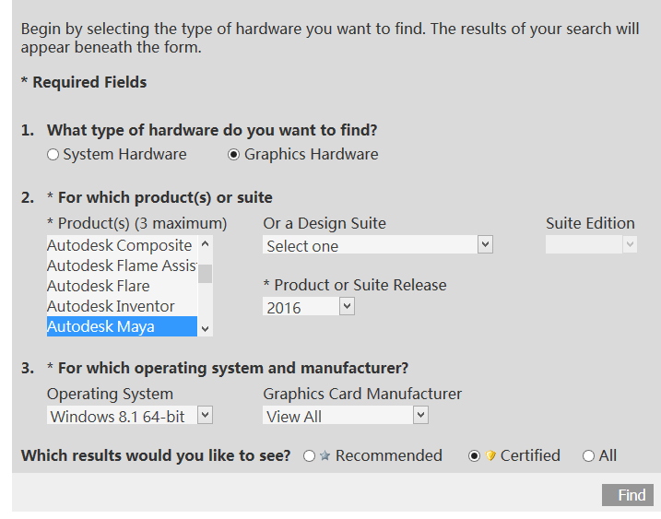
Task: Open the Operating System dropdown
Action: click(x=130, y=415)
